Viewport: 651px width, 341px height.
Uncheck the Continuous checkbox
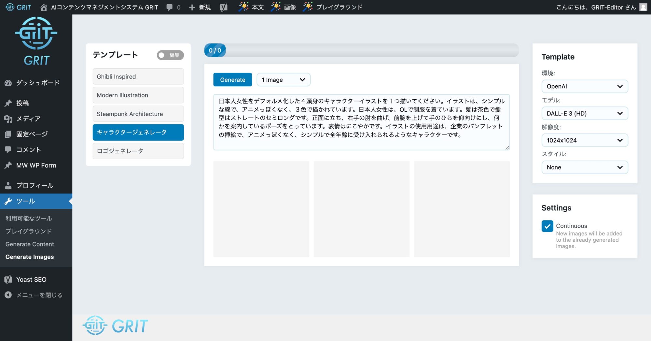coord(547,226)
